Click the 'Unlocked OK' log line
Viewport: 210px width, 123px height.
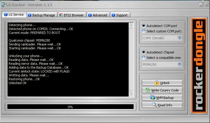click(x=18, y=83)
